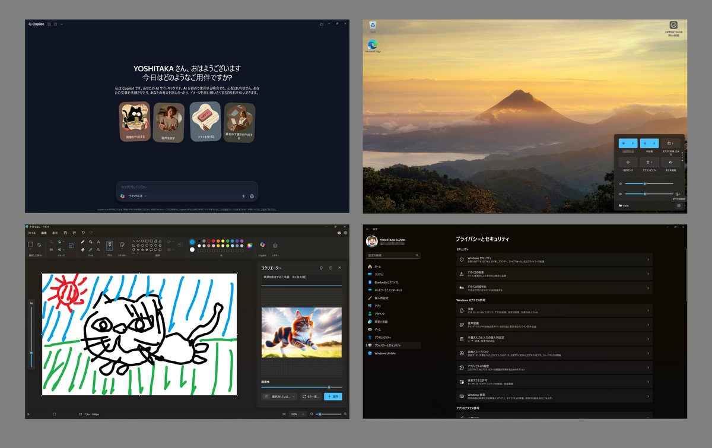Open Device encryption settings row

pyautogui.click(x=554, y=288)
